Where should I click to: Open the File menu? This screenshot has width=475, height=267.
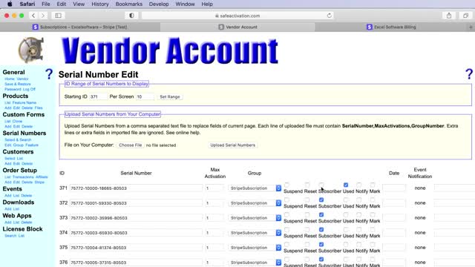[x=46, y=4]
